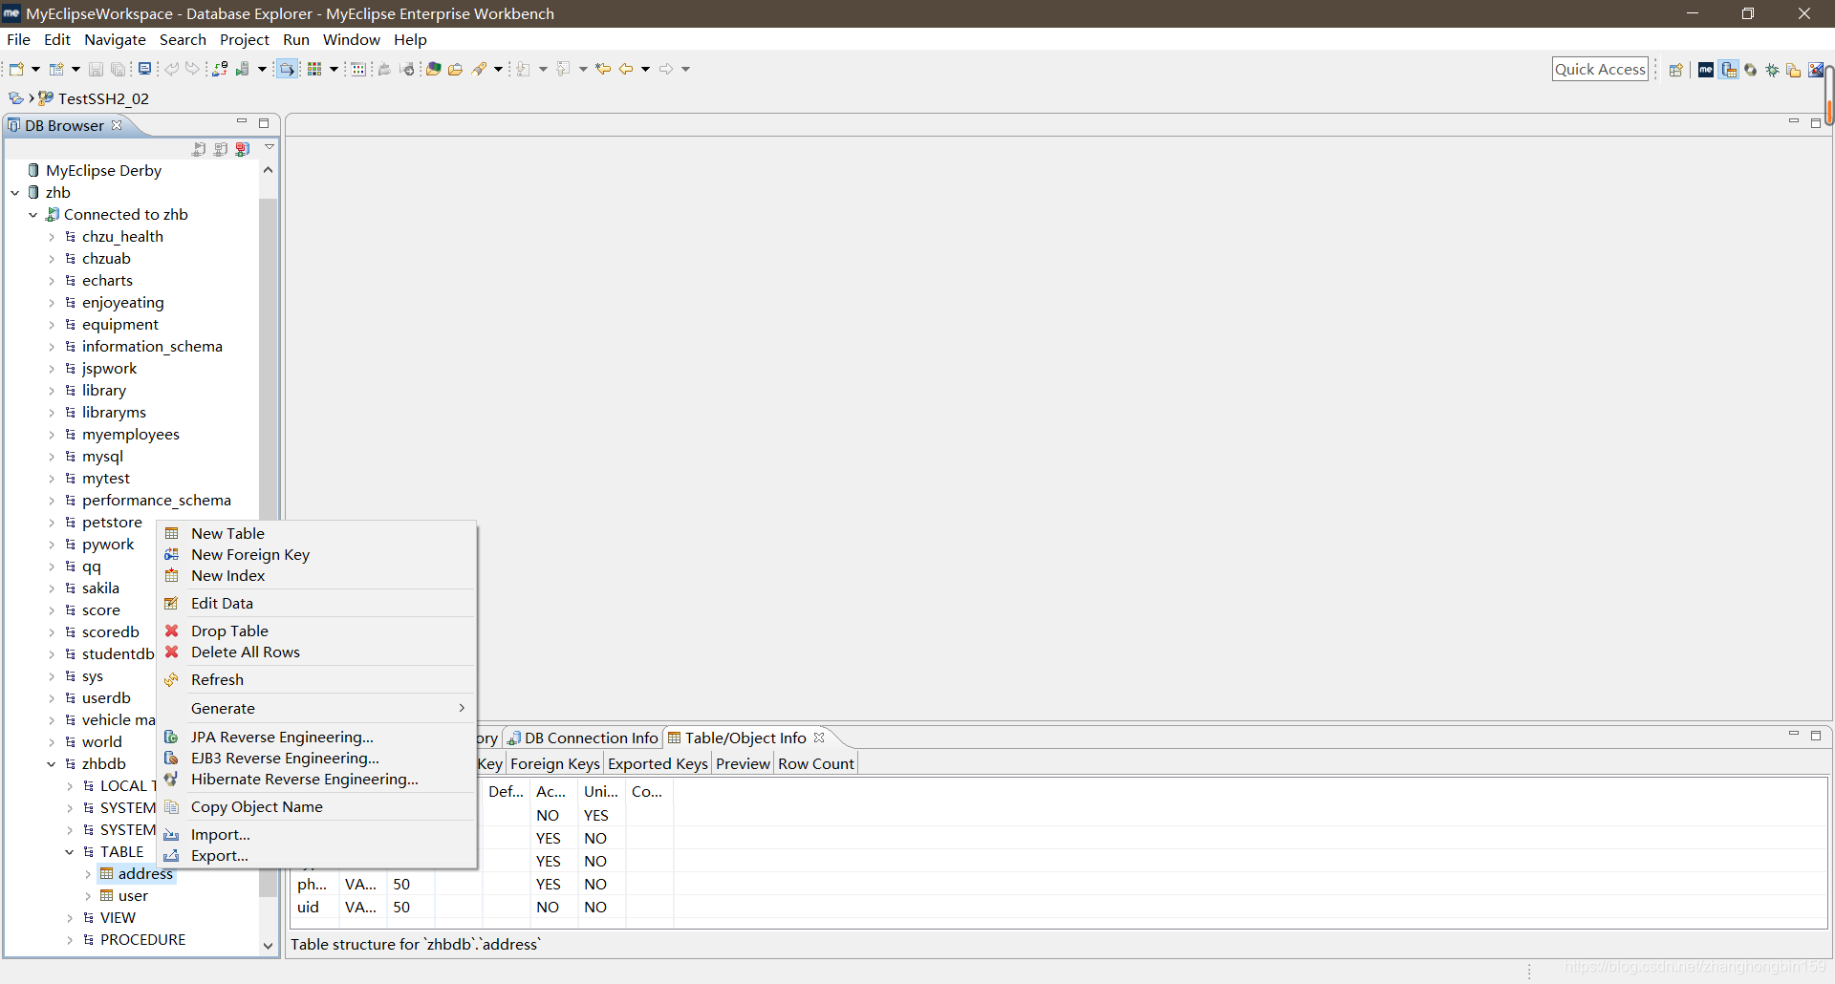
Task: Click the Open Type toolbar icon
Action: (x=433, y=69)
